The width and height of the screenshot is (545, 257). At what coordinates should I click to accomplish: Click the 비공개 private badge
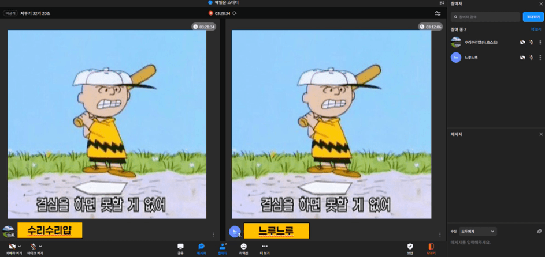[x=10, y=13]
